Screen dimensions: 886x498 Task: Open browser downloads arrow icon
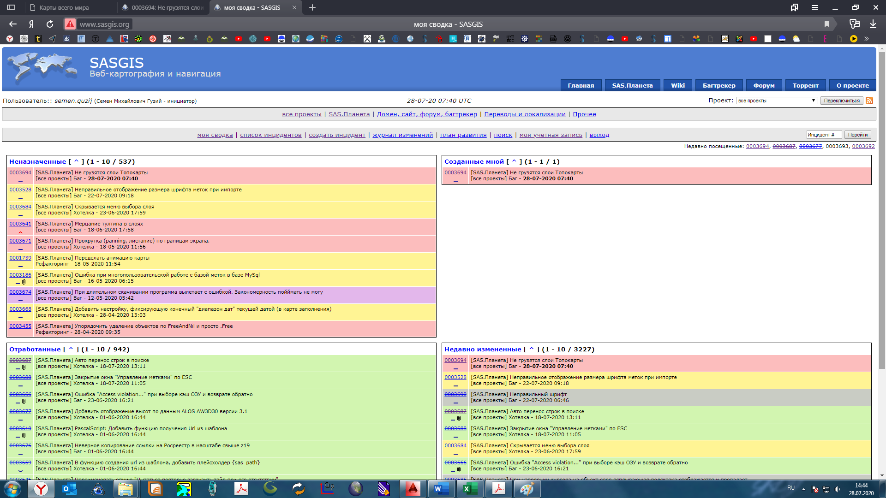coord(873,24)
